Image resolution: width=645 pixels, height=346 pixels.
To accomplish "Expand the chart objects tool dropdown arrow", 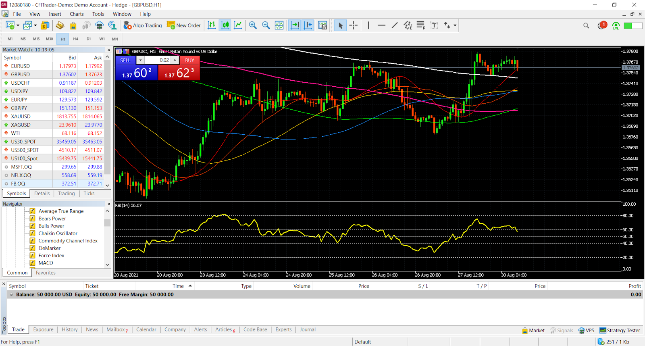I will click(x=455, y=25).
